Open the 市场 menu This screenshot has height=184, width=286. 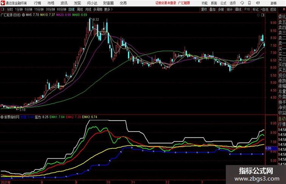click(51, 3)
